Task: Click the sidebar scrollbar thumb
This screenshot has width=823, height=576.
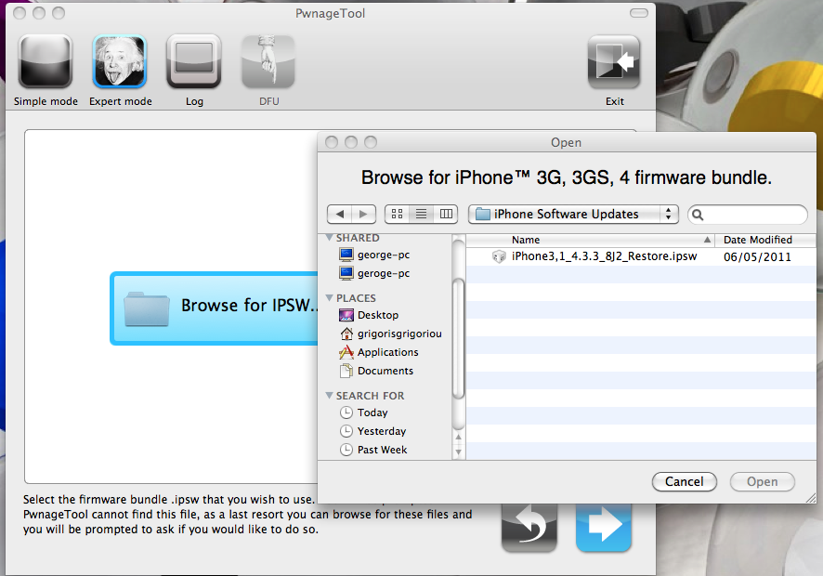Action: (x=458, y=338)
